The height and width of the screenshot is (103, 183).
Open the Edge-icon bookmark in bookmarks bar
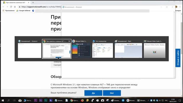pos(33,11)
